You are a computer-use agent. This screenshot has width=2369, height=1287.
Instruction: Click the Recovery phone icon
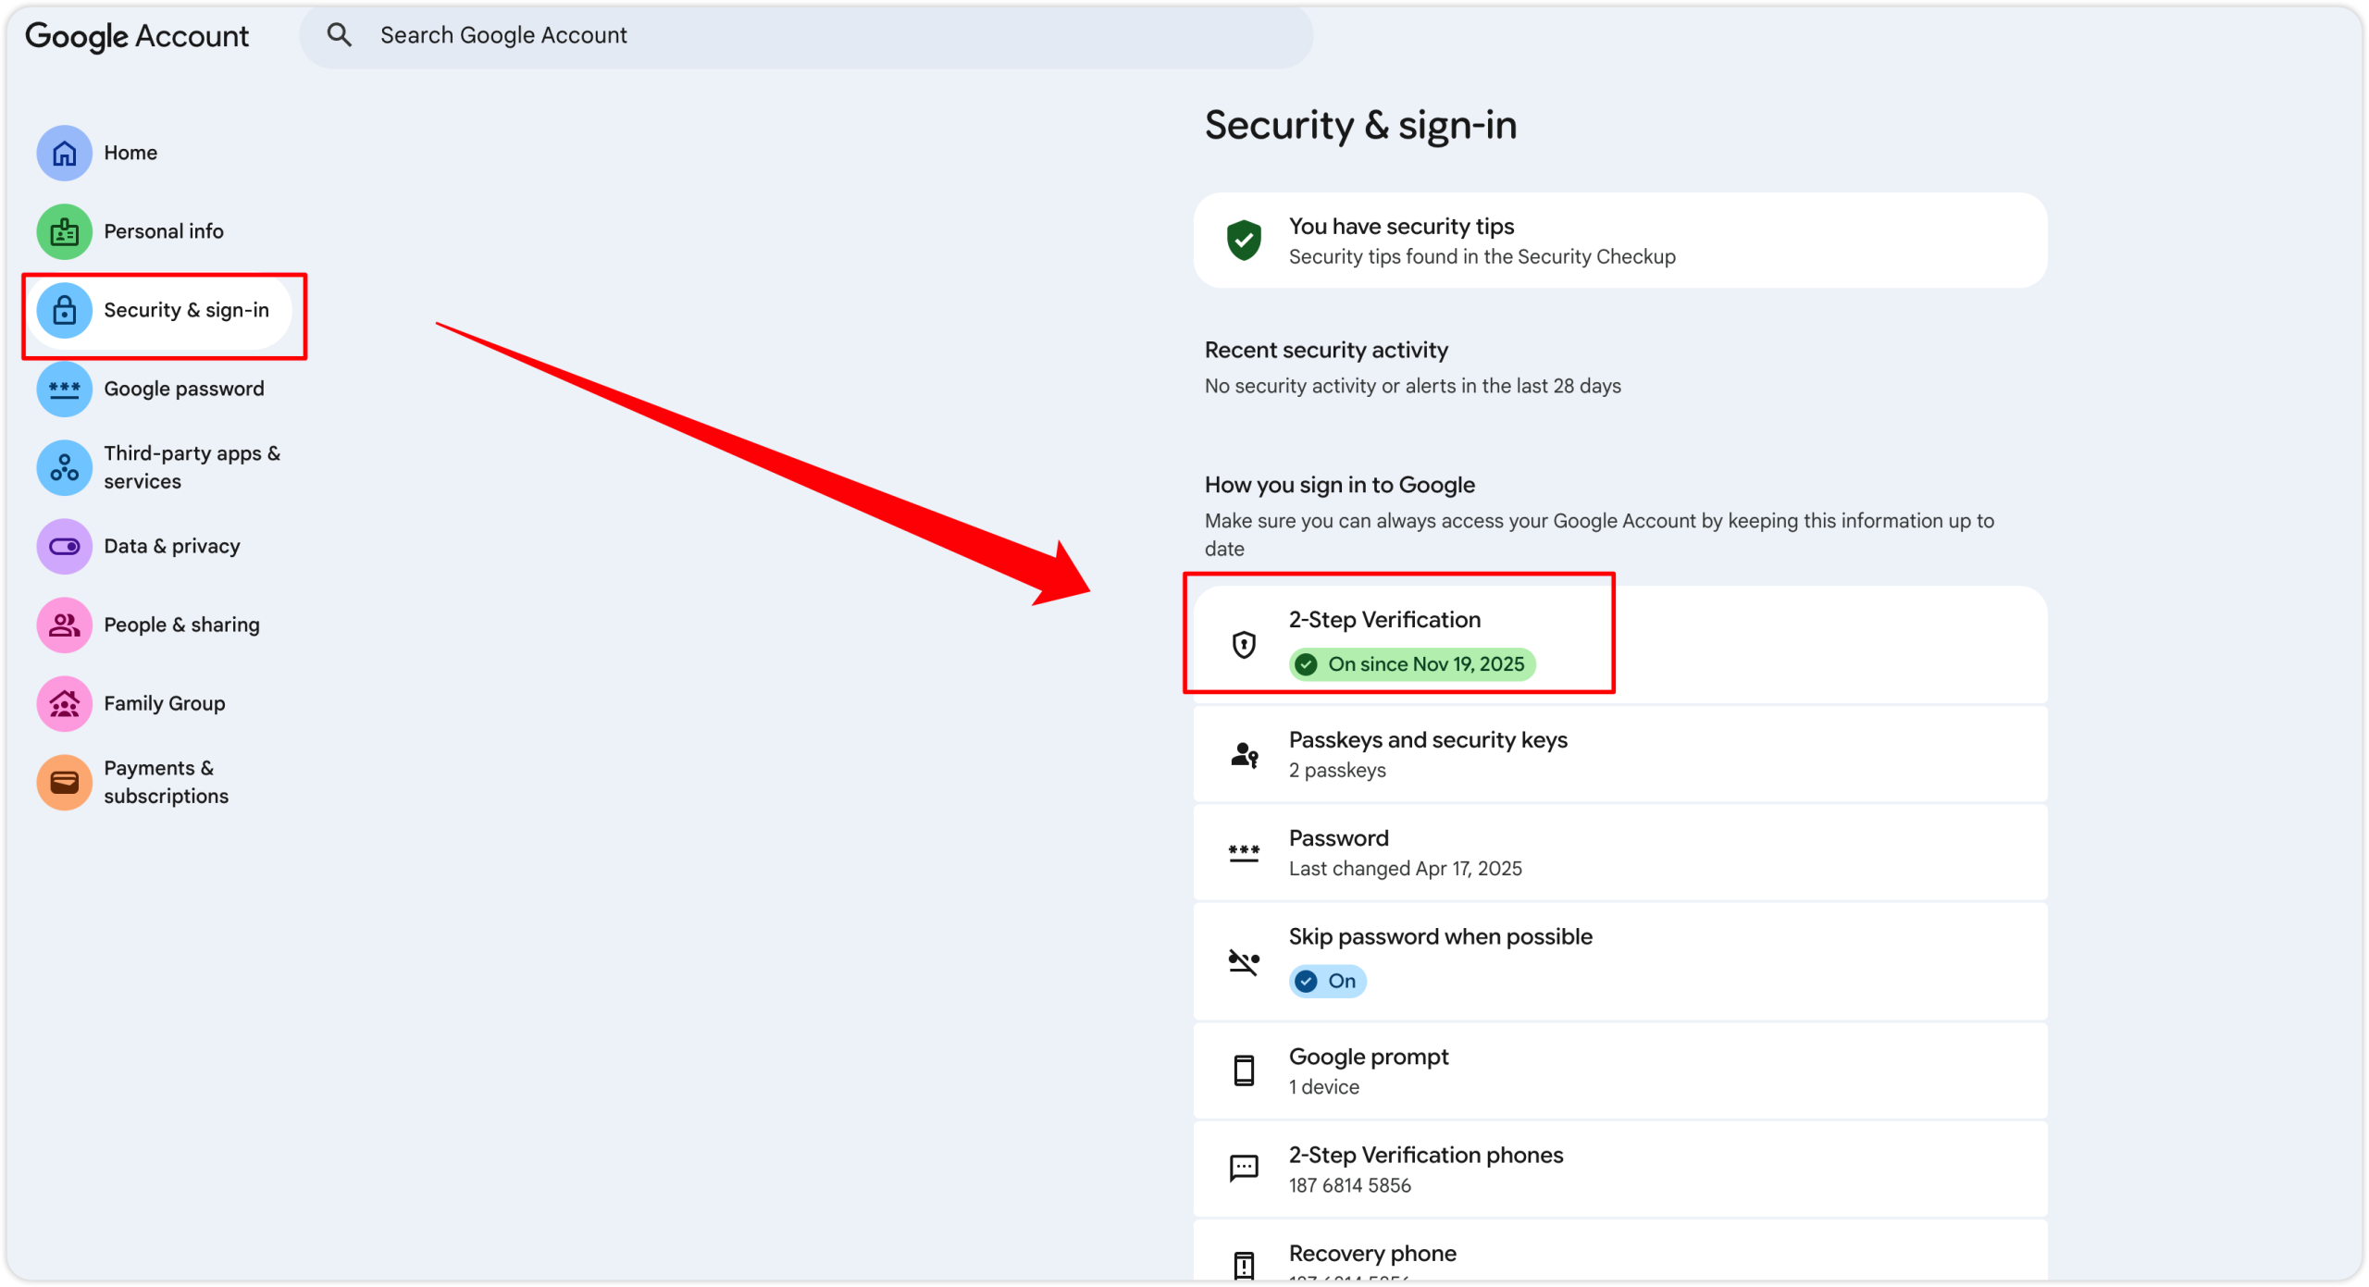pos(1244,1265)
